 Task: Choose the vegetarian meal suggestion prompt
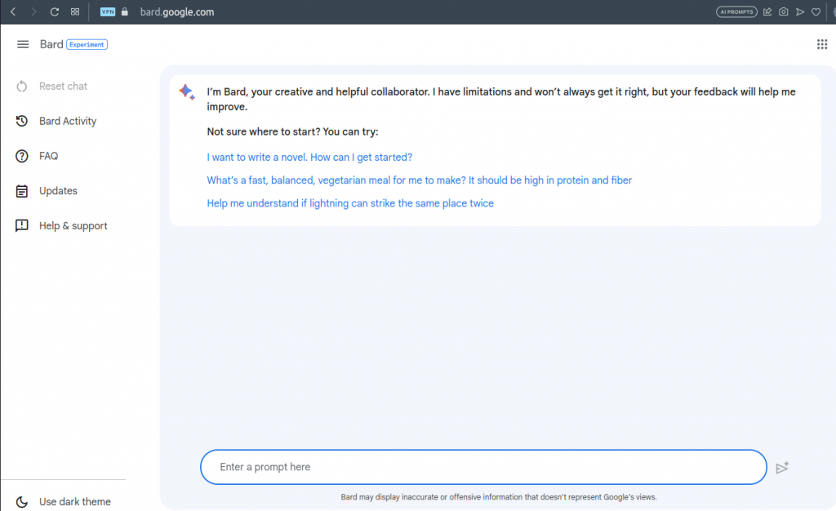[419, 180]
